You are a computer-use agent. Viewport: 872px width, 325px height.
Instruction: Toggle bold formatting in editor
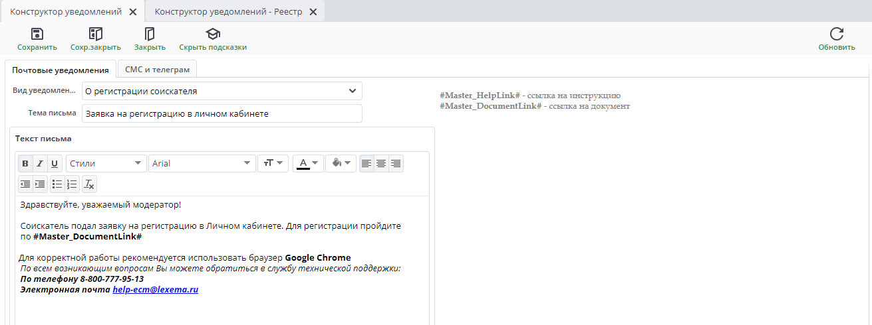[x=25, y=163]
